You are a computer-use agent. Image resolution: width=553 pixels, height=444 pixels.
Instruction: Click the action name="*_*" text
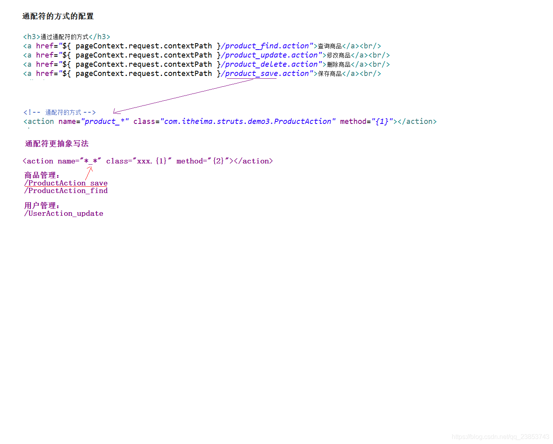coord(62,161)
